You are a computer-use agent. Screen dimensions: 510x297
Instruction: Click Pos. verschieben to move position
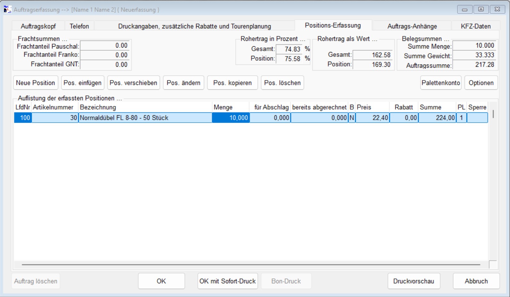(133, 83)
